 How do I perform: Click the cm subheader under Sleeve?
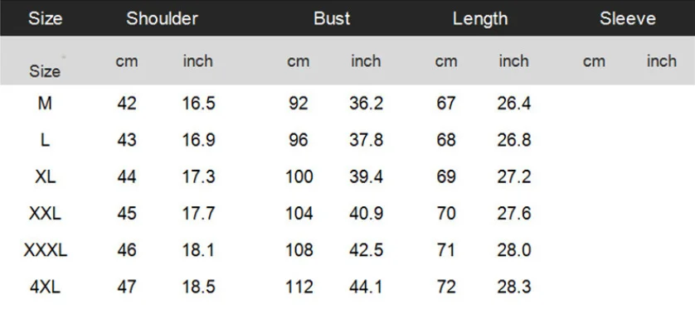(594, 61)
